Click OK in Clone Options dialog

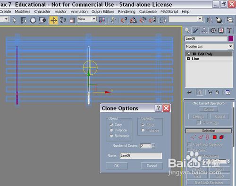click(117, 166)
